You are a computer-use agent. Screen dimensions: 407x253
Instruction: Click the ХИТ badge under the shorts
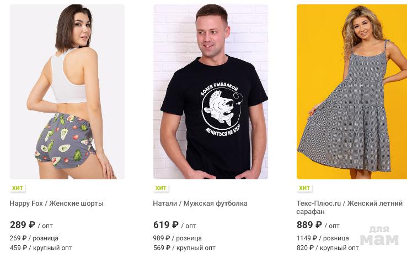point(18,188)
